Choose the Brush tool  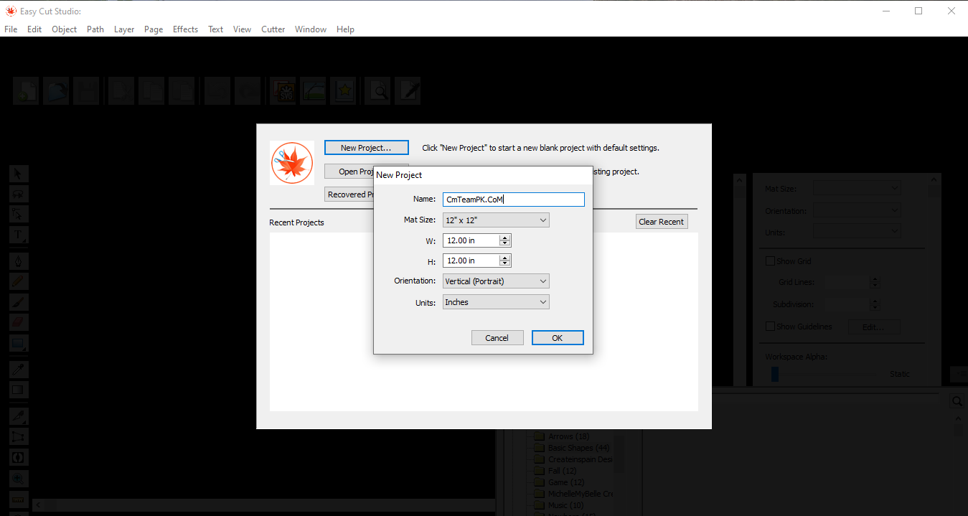[19, 302]
